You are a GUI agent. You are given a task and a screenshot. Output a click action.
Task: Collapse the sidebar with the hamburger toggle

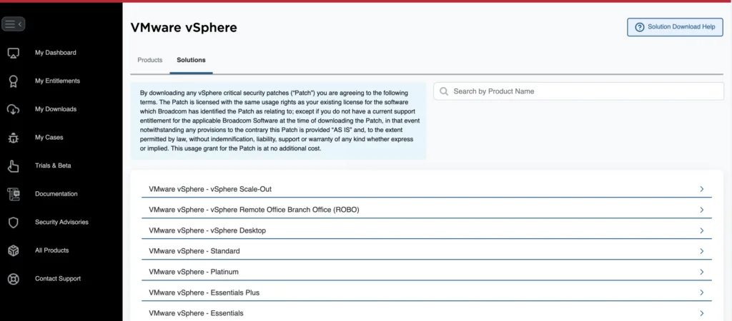pyautogui.click(x=13, y=24)
